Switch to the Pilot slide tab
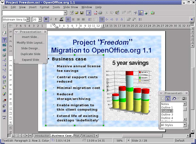 coord(76,136)
